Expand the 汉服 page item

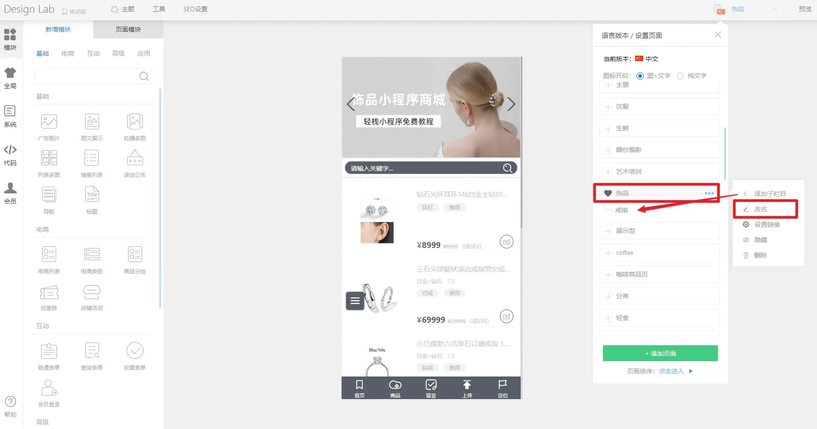608,107
